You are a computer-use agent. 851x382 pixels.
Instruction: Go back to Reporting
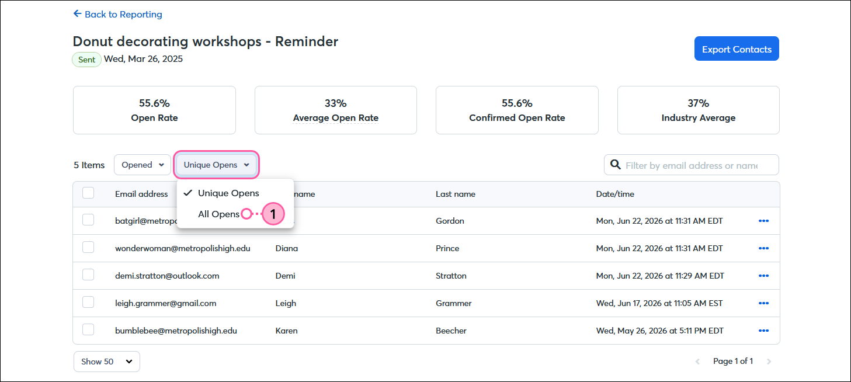(117, 14)
